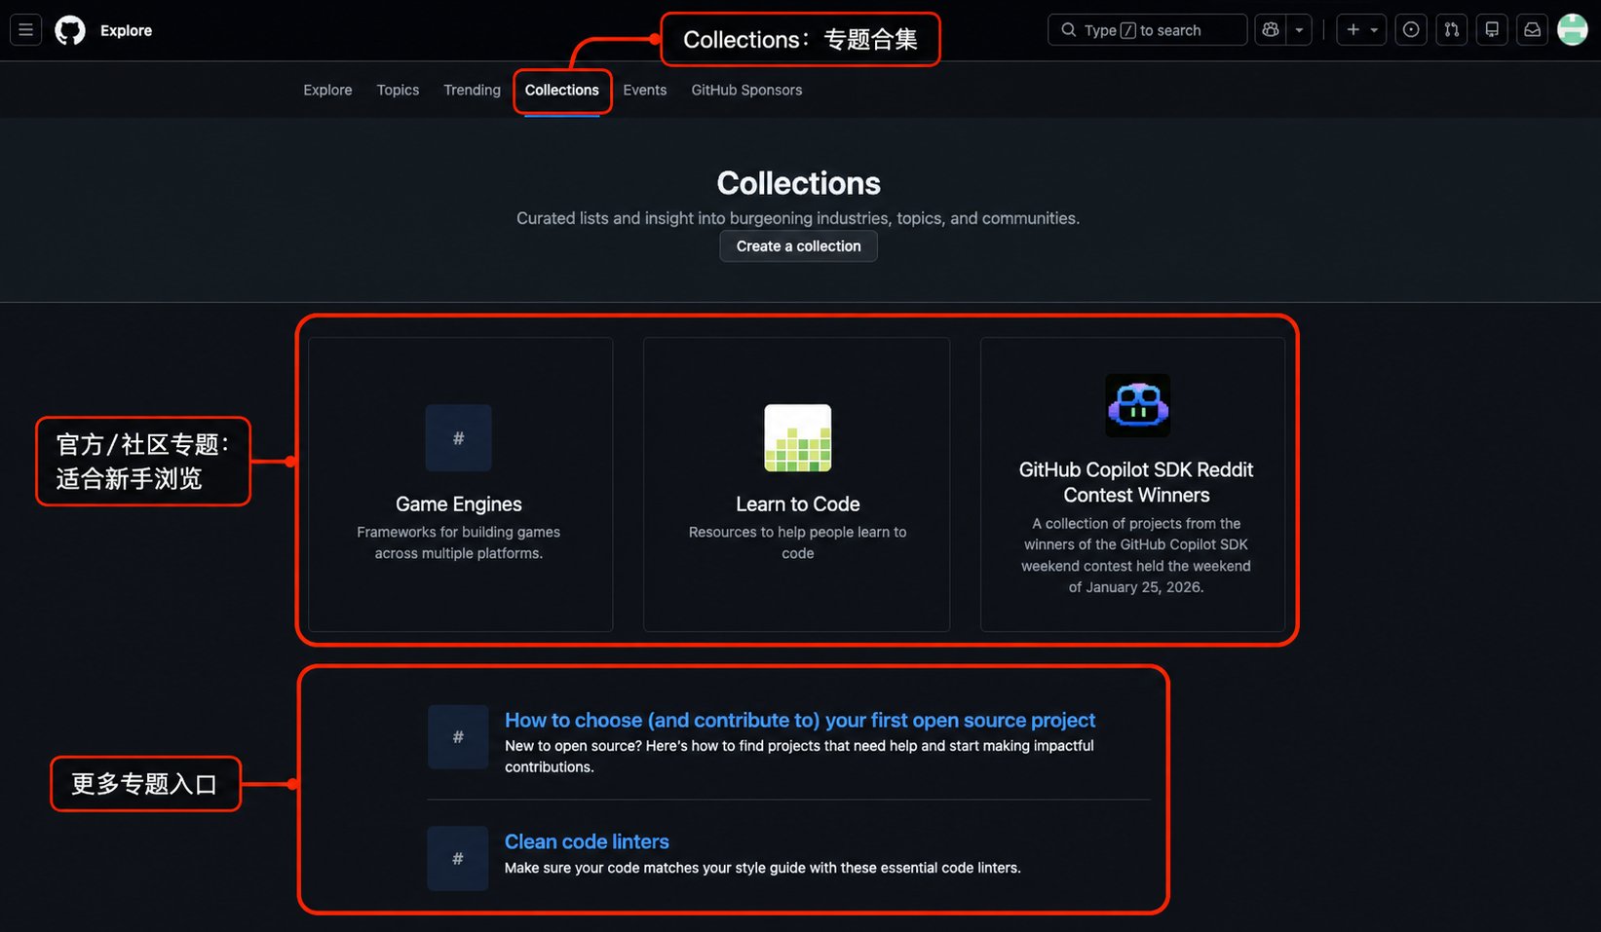View your issues icon
This screenshot has height=932, width=1601.
[1411, 30]
